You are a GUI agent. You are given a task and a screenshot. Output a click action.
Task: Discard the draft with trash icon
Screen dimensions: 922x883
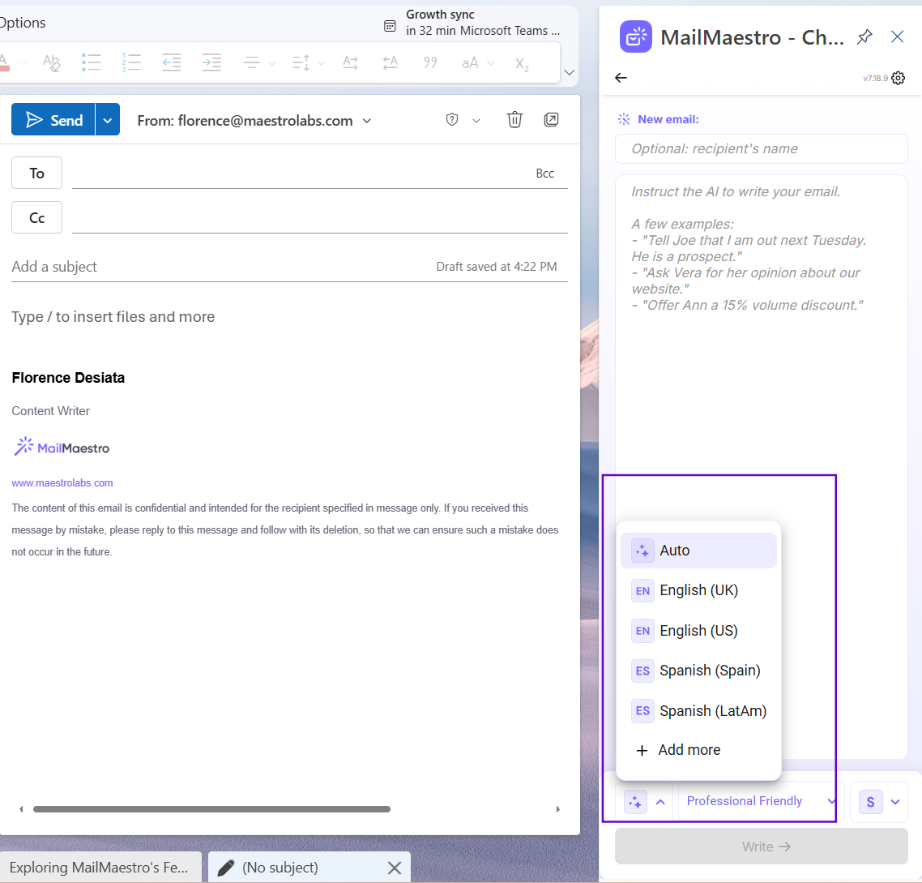coord(514,119)
